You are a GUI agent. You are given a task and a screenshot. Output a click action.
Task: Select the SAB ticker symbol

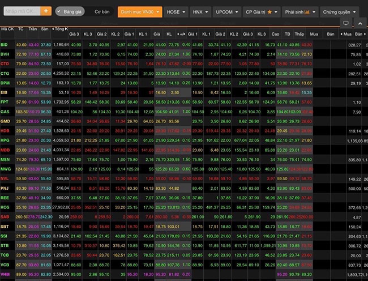tap(5, 217)
